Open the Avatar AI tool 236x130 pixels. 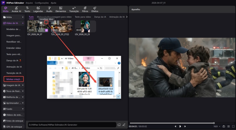click(17, 9)
